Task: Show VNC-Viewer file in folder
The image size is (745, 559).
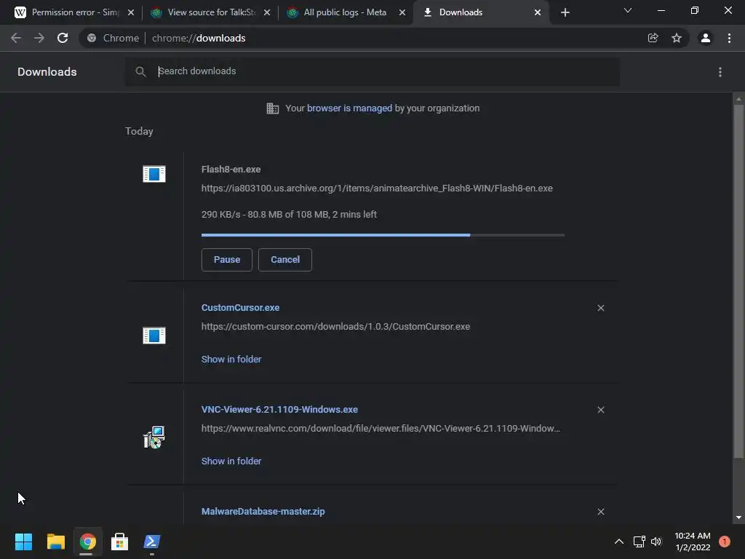Action: [x=231, y=461]
